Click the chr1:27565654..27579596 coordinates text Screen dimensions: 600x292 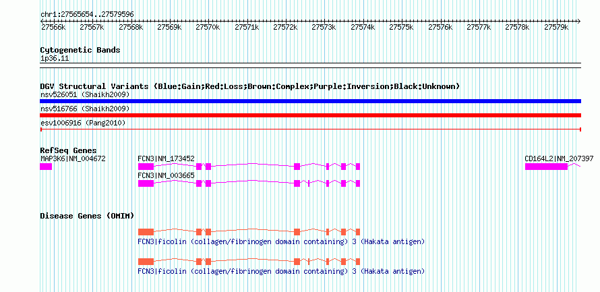pos(87,14)
